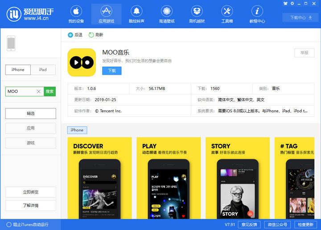Click the phone device icon in sidebar

11,43
